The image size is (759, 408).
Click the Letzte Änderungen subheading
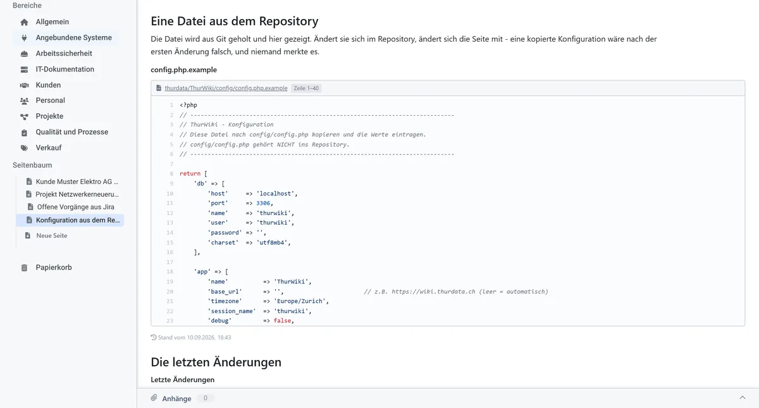(x=183, y=380)
